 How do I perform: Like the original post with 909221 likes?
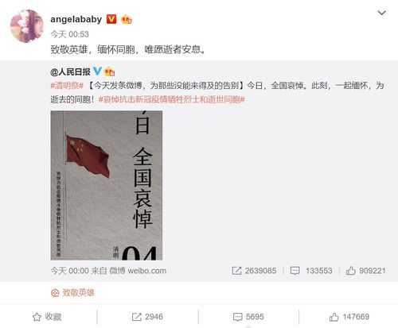(x=365, y=271)
